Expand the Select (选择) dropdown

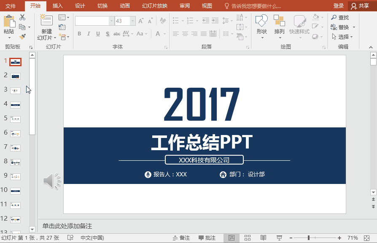coord(352,37)
